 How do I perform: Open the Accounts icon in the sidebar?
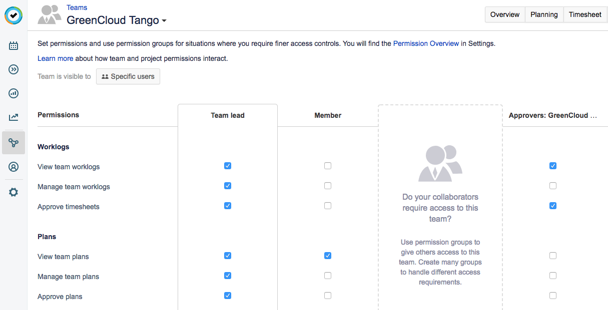(14, 166)
